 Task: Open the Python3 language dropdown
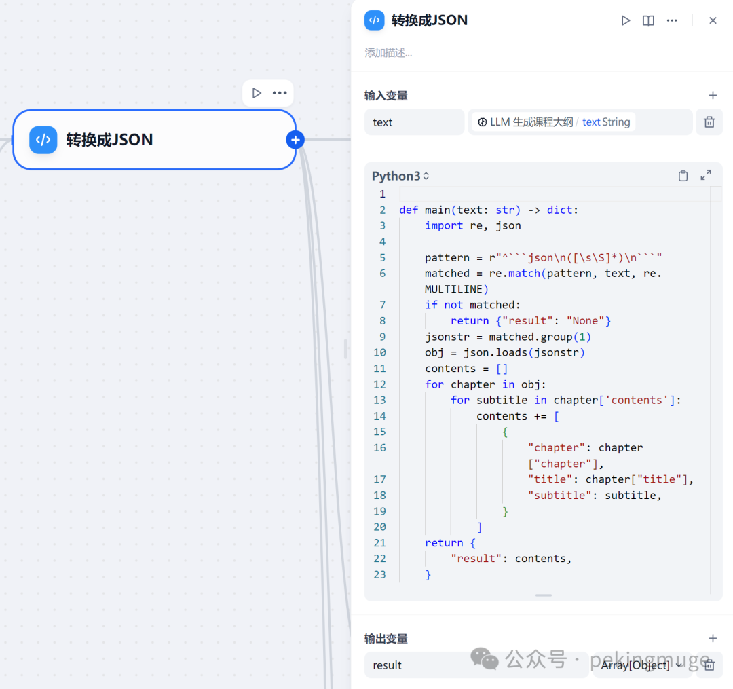[400, 176]
